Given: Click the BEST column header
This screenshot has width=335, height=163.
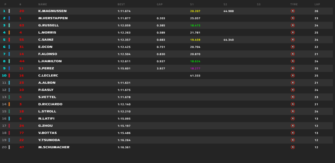Looking at the screenshot, I should click(121, 4).
